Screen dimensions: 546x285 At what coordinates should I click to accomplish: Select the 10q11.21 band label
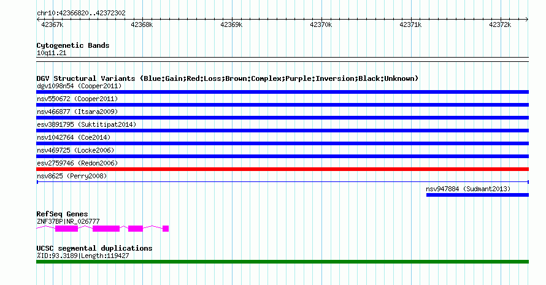click(x=52, y=53)
